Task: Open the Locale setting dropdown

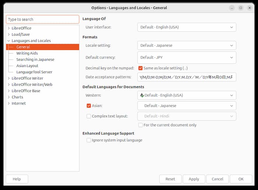Action: [186, 45]
